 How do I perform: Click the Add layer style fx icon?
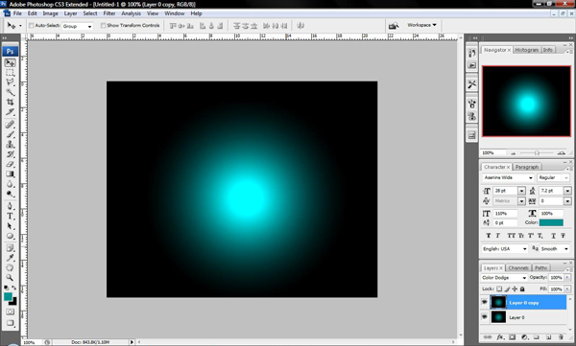click(x=500, y=336)
